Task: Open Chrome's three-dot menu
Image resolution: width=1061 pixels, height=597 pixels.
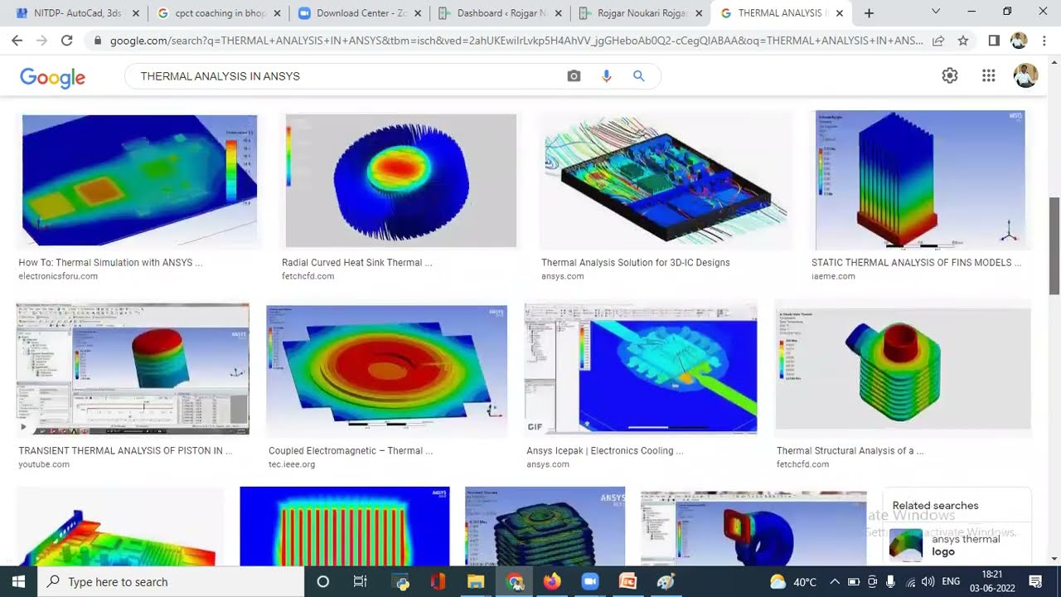Action: pyautogui.click(x=1044, y=40)
